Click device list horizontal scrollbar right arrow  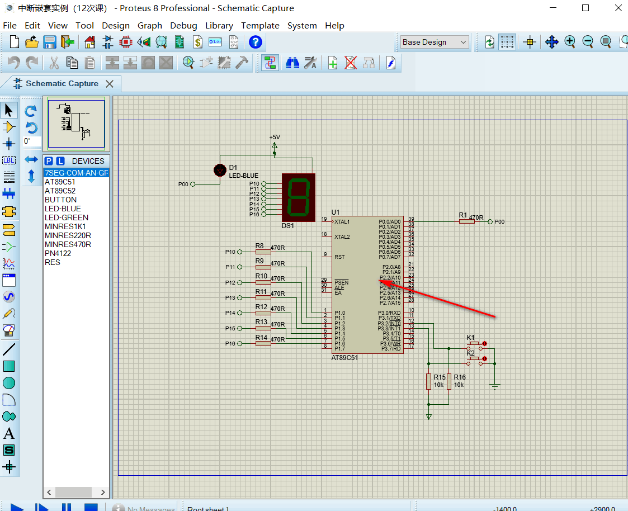[103, 492]
